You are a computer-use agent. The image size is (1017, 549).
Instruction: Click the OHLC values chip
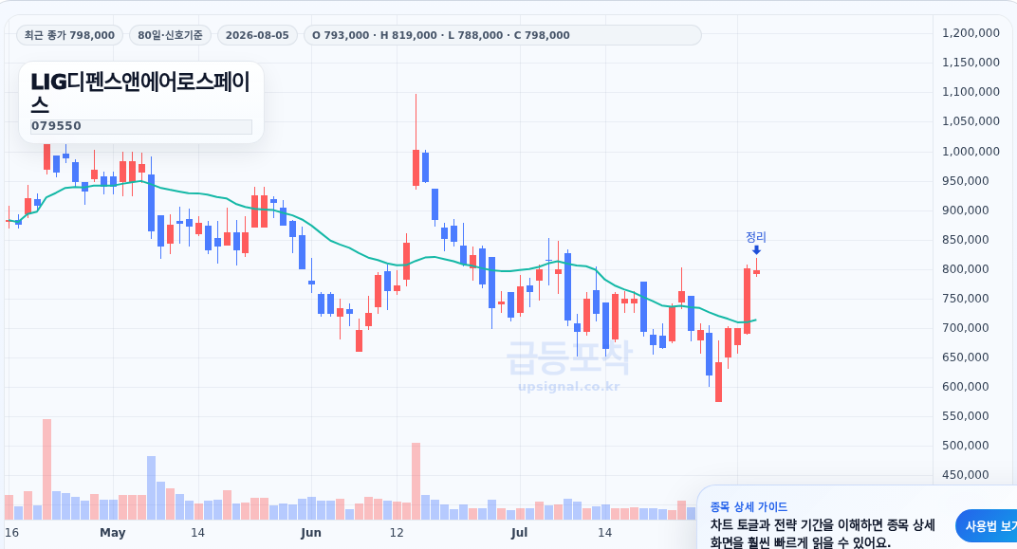pyautogui.click(x=502, y=35)
